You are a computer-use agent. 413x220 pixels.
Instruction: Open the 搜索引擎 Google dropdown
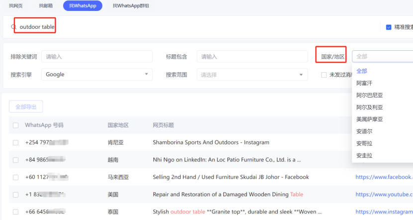point(97,75)
